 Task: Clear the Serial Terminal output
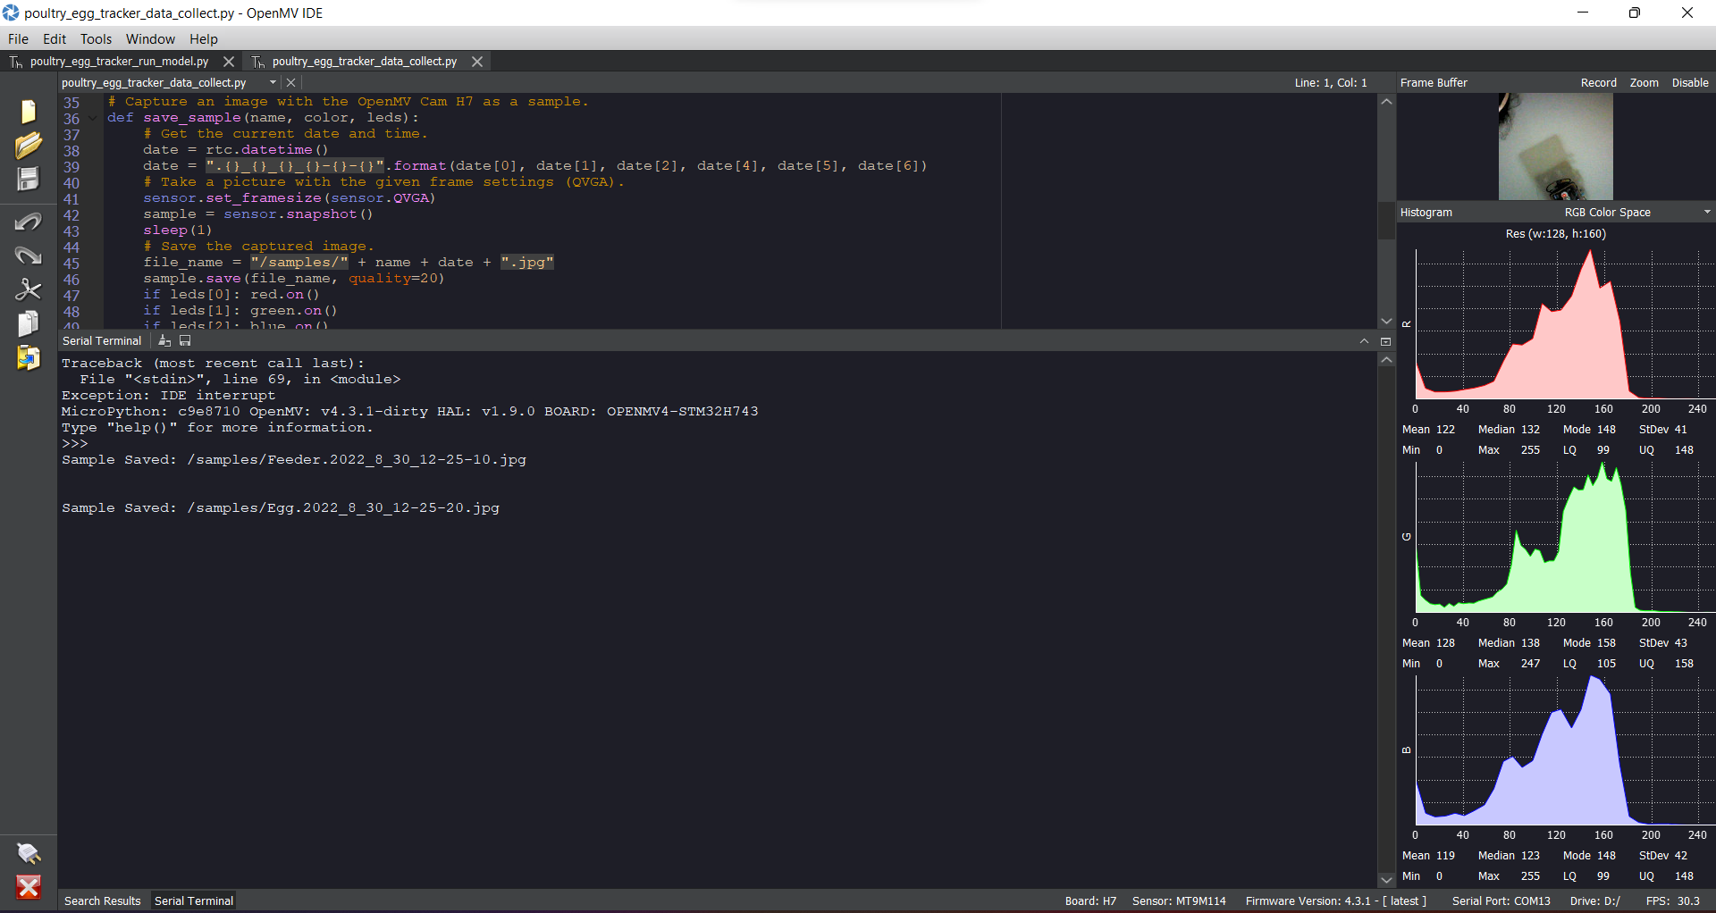(x=164, y=340)
